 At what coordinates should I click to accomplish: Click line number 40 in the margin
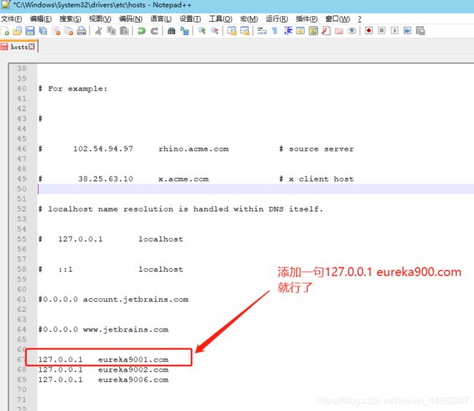(22, 89)
